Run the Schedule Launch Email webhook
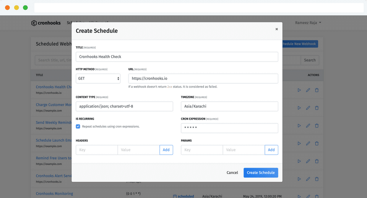Viewport: 367px width, 198px height. 299,143
